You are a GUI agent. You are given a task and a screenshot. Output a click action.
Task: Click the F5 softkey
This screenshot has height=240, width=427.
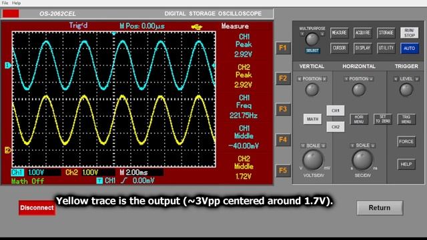(x=283, y=171)
